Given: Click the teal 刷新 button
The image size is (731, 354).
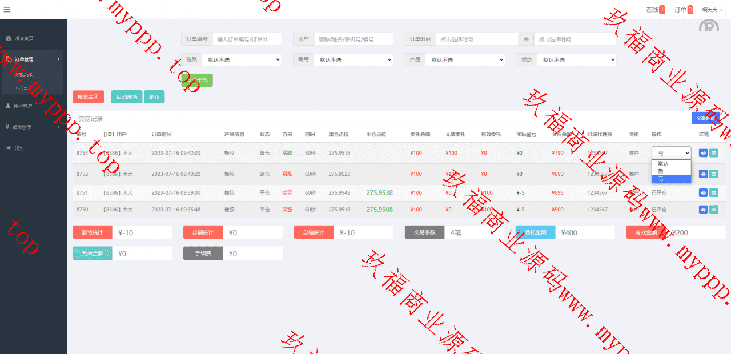Looking at the screenshot, I should tap(154, 97).
